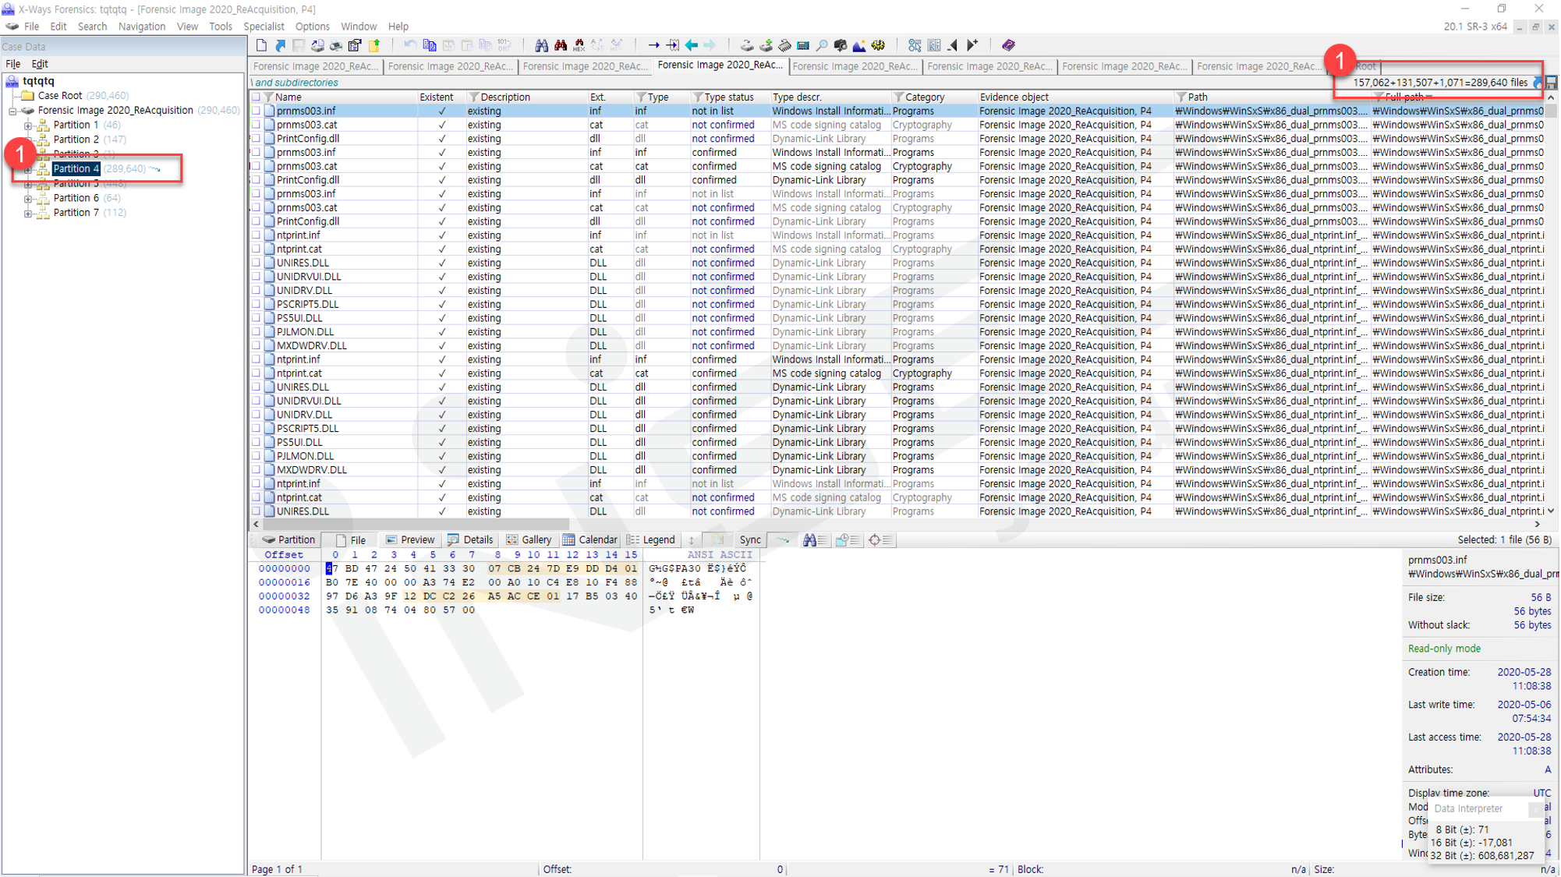
Task: Click the Partition mode button
Action: tap(288, 539)
